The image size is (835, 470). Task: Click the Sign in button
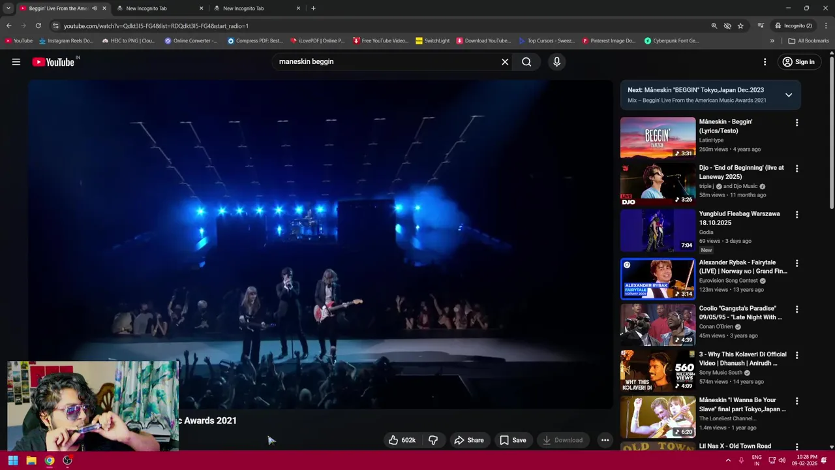click(798, 62)
